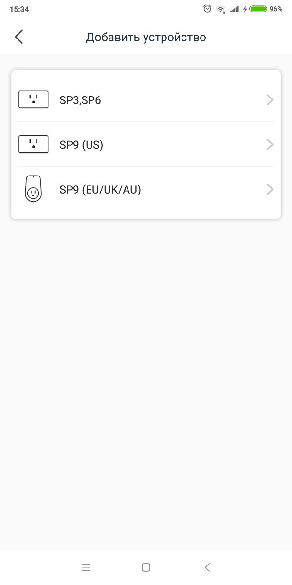292x585 pixels.
Task: Select the SP3,SP6 device label
Action: (x=80, y=100)
